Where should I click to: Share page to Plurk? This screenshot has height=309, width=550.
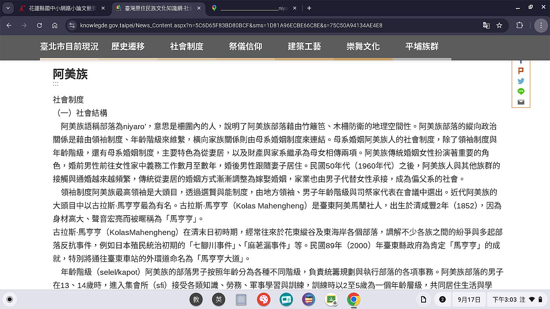click(x=521, y=70)
